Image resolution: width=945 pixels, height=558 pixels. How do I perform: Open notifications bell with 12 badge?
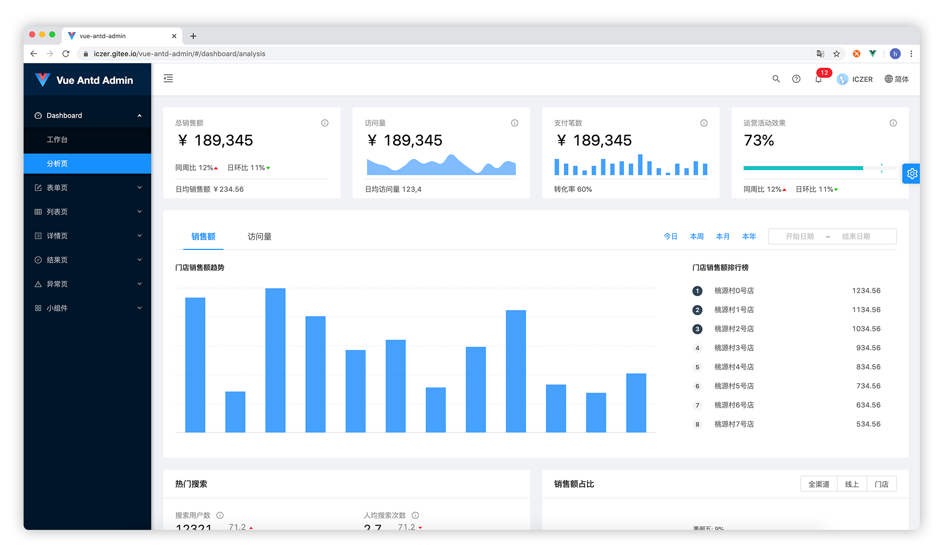click(x=818, y=79)
